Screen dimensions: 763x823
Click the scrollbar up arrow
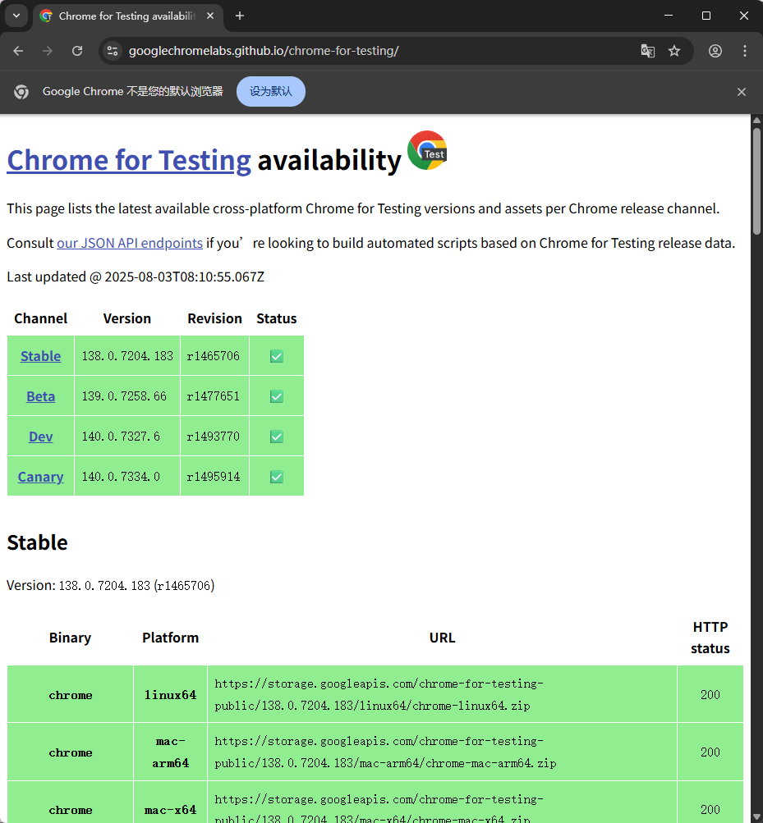click(x=756, y=120)
